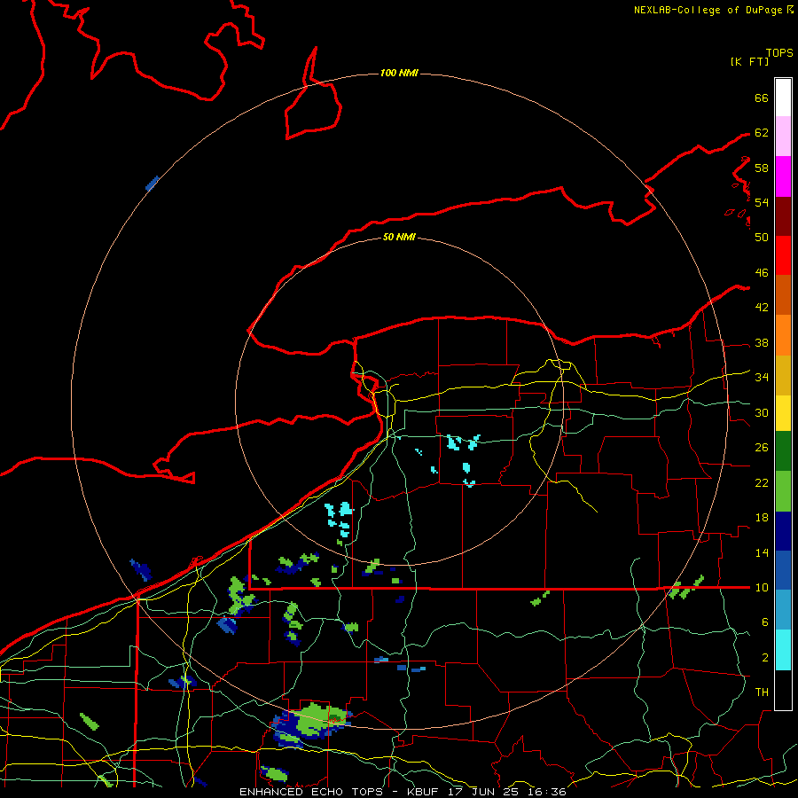Click the white top color bar segment
Screen dimensions: 798x798
click(783, 98)
